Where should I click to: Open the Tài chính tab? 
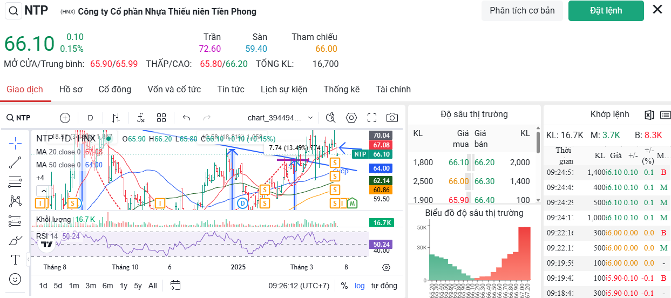[x=393, y=90]
